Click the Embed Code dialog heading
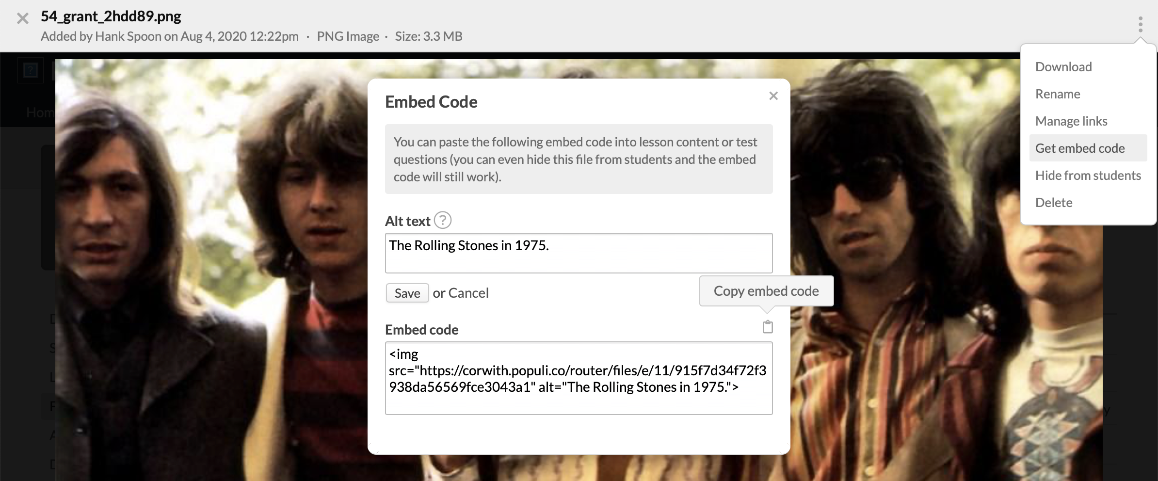This screenshot has height=481, width=1158. click(431, 102)
